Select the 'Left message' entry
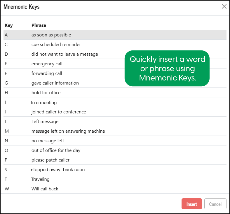Image resolution: width=230 pixels, height=214 pixels. click(45, 122)
